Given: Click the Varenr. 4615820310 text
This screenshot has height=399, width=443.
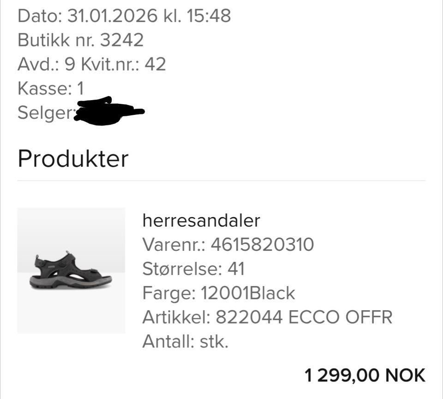Looking at the screenshot, I should tap(228, 244).
